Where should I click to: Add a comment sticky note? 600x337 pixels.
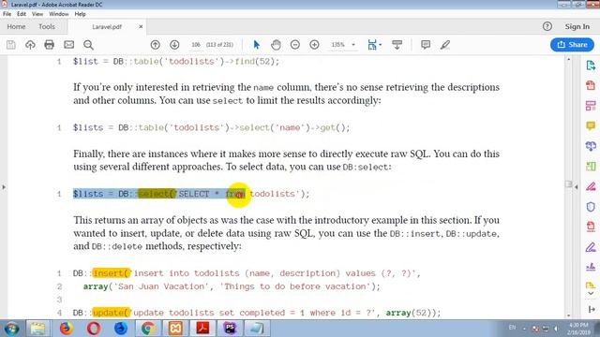click(x=426, y=45)
